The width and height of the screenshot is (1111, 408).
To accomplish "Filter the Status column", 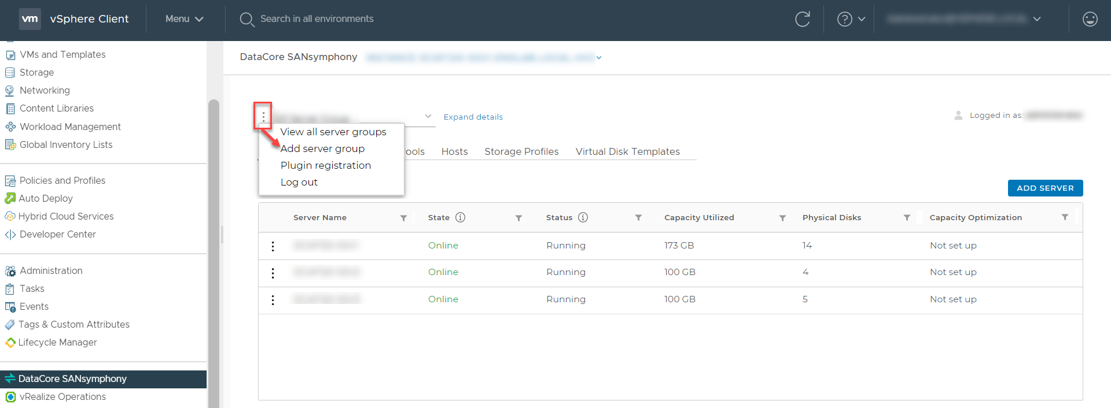I will tap(638, 218).
